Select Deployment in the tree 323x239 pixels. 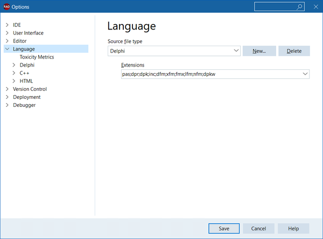point(27,97)
